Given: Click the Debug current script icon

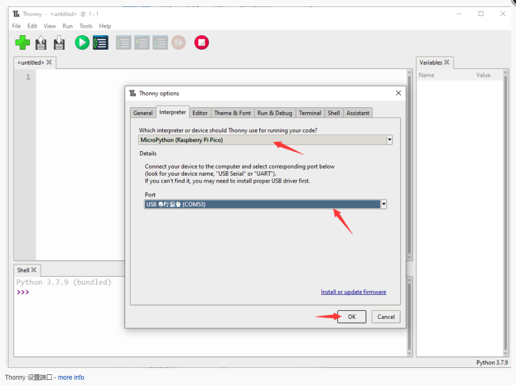Looking at the screenshot, I should click(101, 43).
